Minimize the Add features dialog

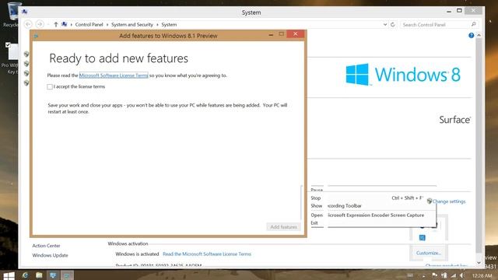click(x=271, y=34)
